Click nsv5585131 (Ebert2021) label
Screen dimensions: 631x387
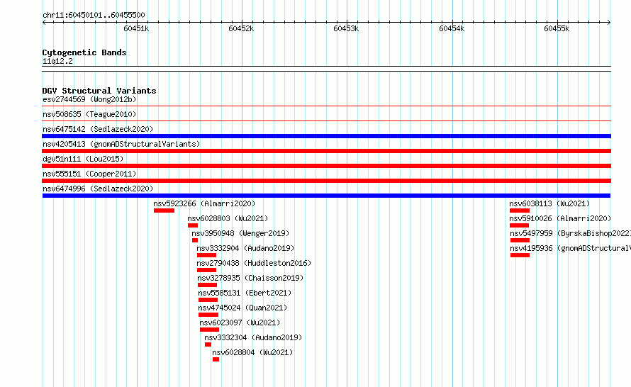245,293
